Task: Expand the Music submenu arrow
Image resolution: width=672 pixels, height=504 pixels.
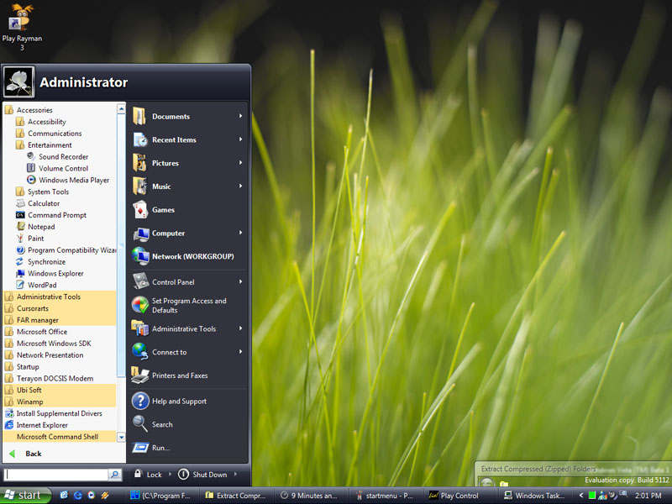Action: 241,186
